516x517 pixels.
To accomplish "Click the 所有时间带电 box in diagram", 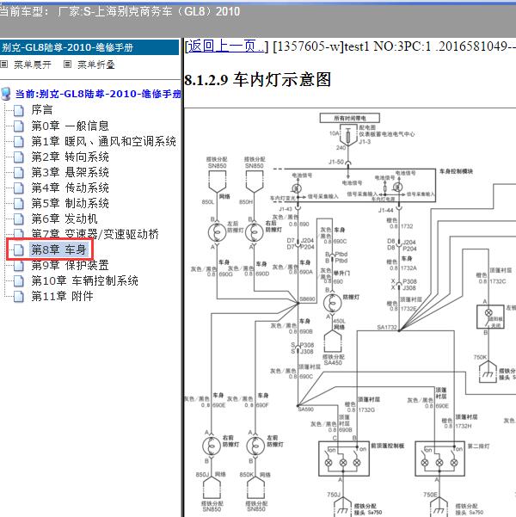I will pos(349,118).
